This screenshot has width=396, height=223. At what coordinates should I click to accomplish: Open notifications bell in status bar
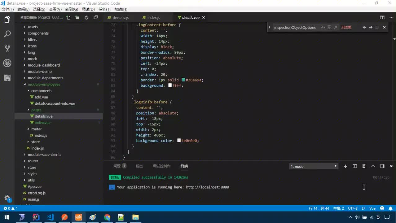(390, 208)
